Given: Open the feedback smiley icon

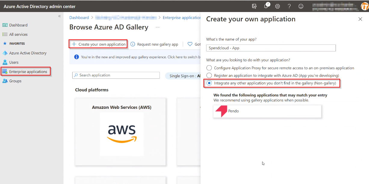Looking at the screenshot, I should [301, 6].
